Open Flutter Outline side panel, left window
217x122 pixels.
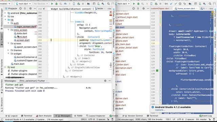(114, 16)
